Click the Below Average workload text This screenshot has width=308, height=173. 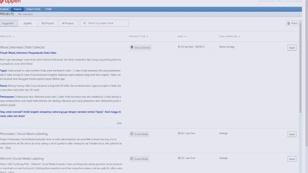click(x=227, y=47)
